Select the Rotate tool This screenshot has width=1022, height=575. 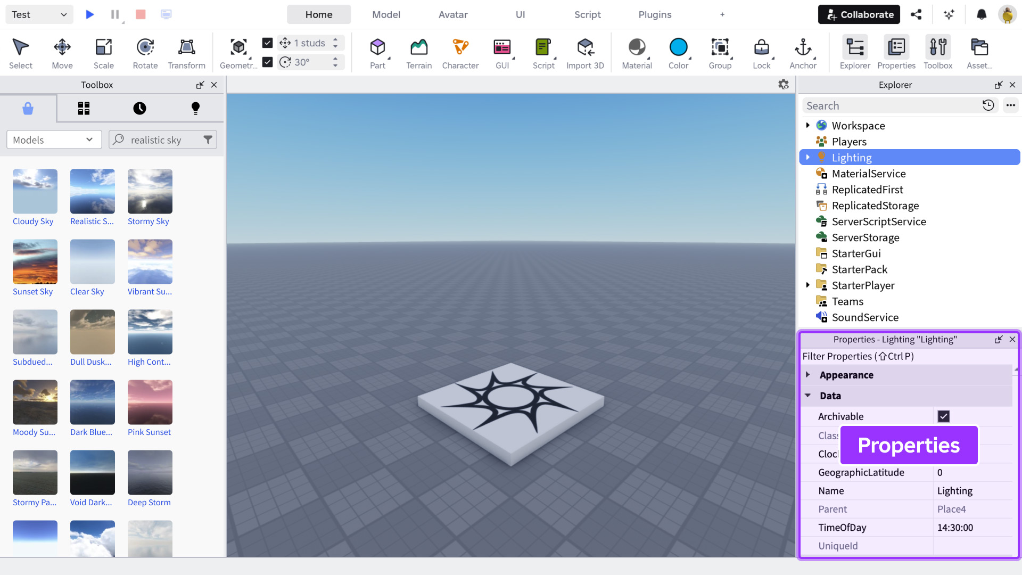pos(145,48)
